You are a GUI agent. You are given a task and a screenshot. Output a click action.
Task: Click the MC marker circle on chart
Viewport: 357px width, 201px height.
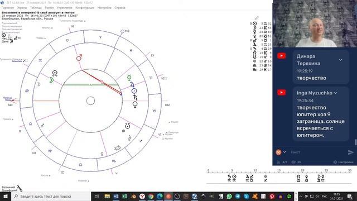122,31
